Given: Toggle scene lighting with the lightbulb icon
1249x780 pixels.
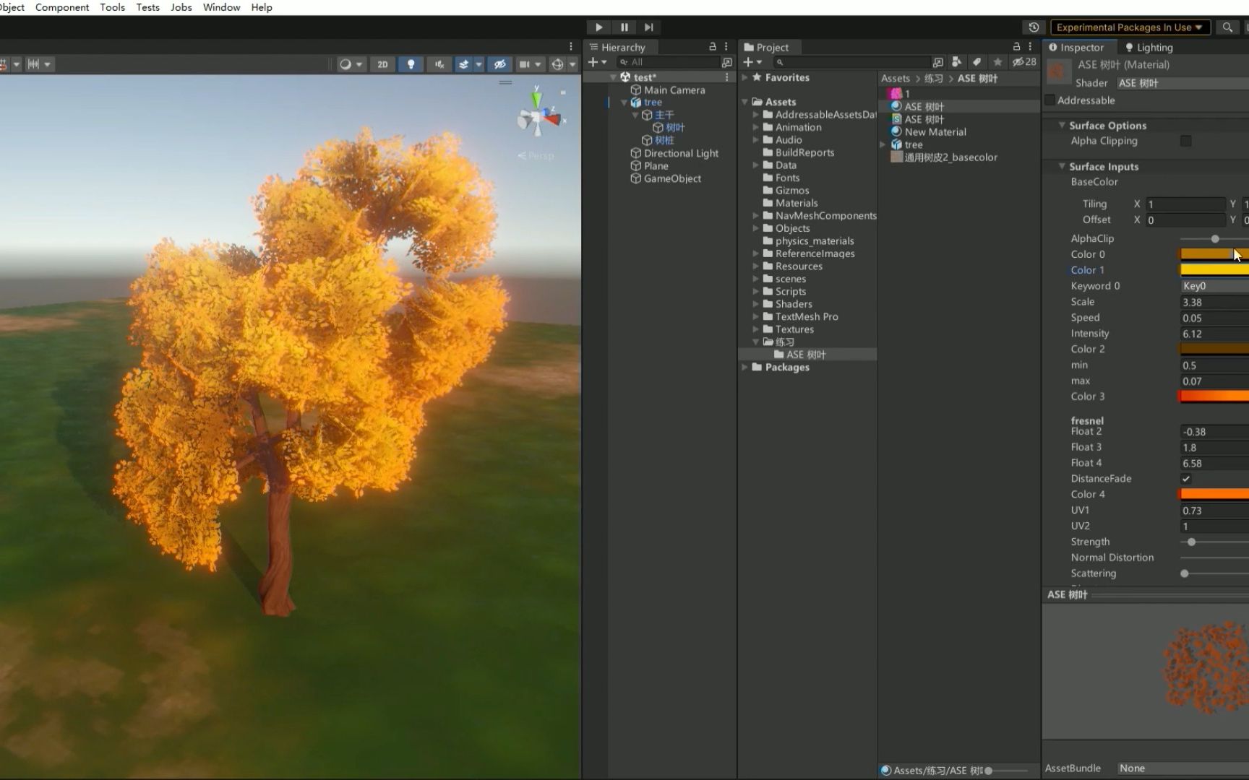Looking at the screenshot, I should pos(411,64).
